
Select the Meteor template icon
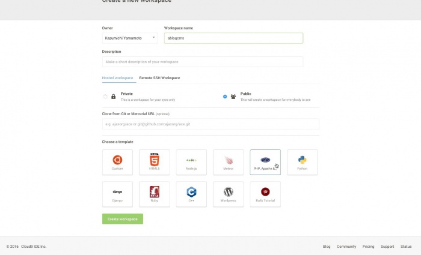pos(228,162)
